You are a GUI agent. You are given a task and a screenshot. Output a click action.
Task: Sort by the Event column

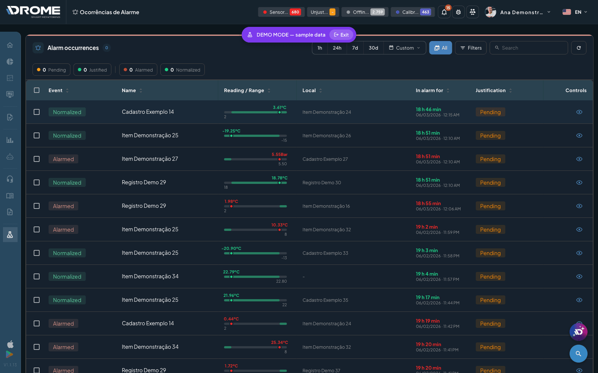[x=59, y=90]
